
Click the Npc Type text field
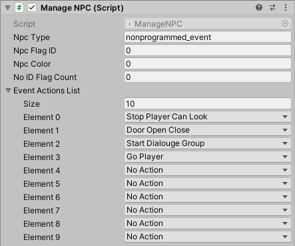208,37
